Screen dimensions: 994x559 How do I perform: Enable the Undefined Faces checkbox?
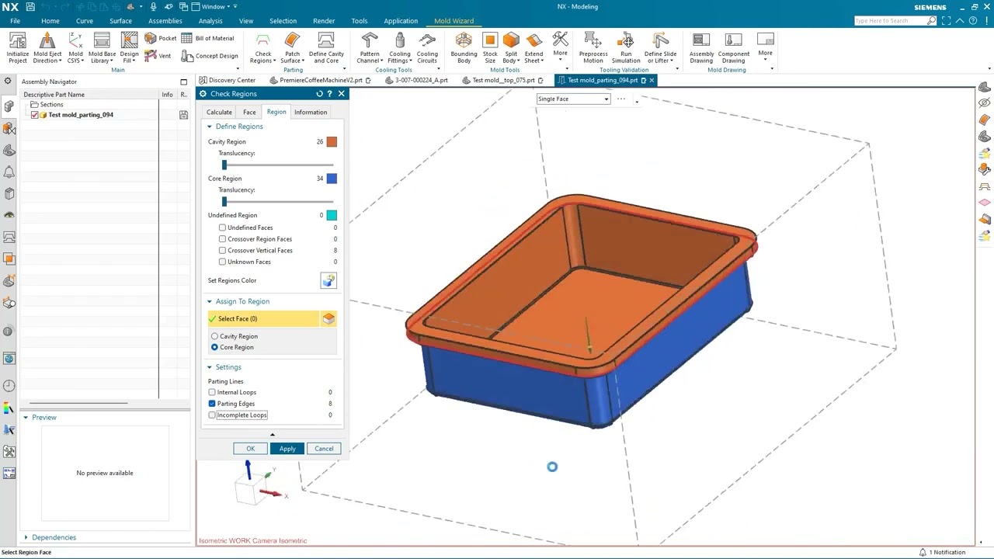point(222,227)
